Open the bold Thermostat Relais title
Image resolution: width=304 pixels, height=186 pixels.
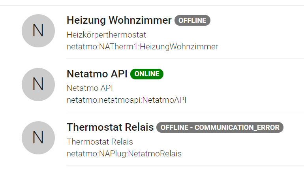pyautogui.click(x=110, y=127)
